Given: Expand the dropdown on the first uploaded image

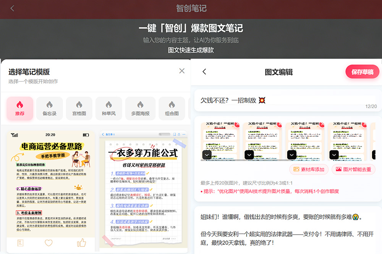Looking at the screenshot, I should pos(207,155).
